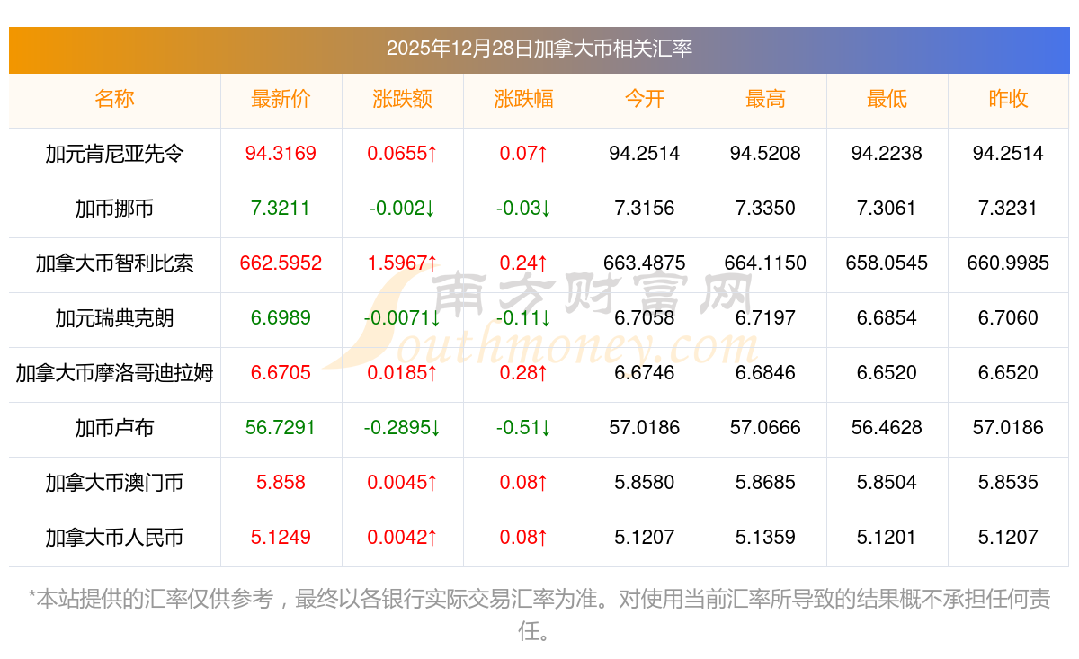The width and height of the screenshot is (1079, 659).
Task: Click the row name 加元瑞典克朗
Action: click(x=114, y=318)
